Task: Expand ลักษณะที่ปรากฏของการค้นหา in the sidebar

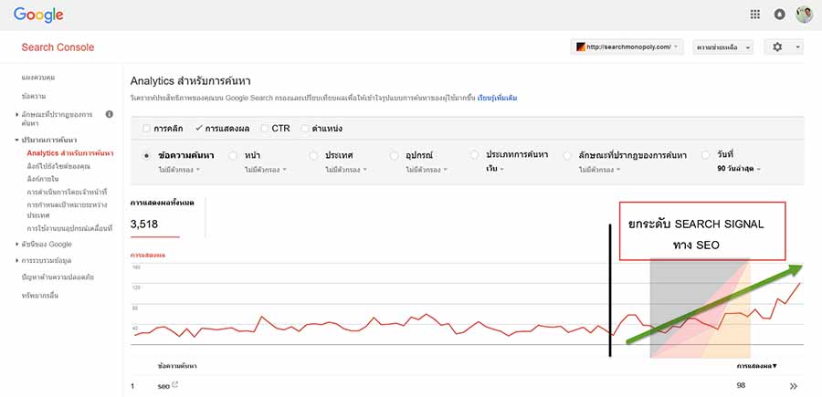Action: tap(17, 114)
